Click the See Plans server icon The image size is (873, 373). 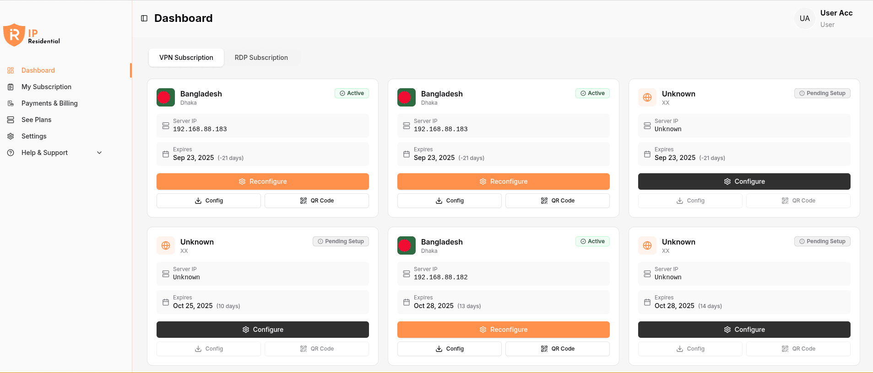(x=11, y=120)
